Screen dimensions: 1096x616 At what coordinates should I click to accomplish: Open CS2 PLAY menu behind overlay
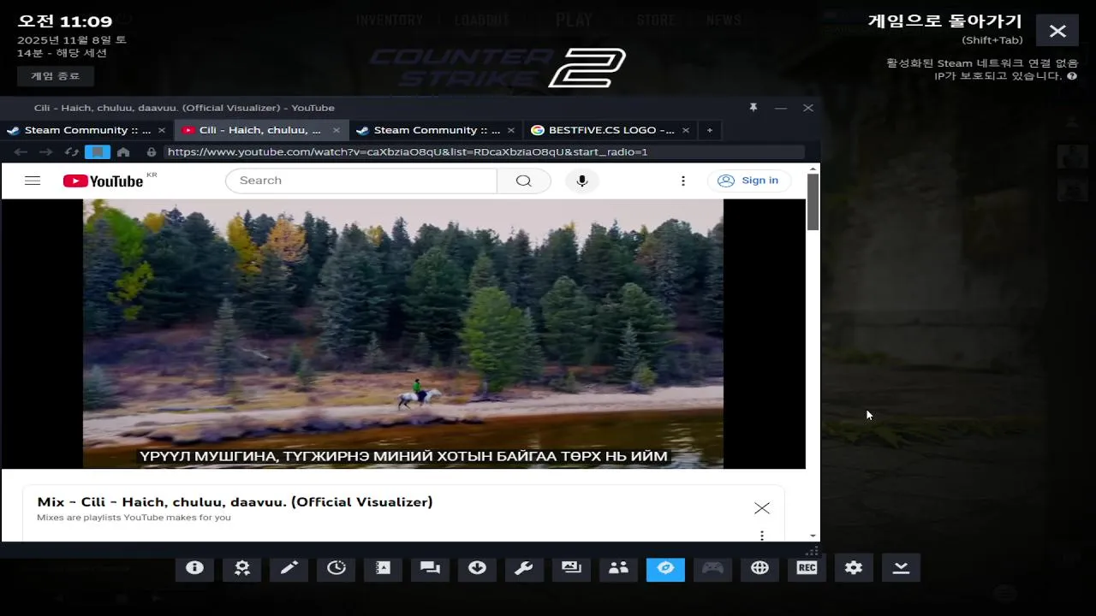pyautogui.click(x=574, y=20)
